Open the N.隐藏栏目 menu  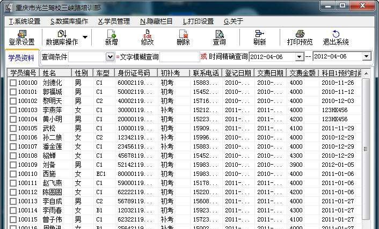[156, 21]
